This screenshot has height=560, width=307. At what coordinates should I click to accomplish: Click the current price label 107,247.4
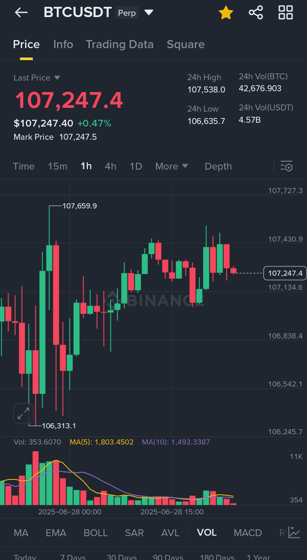pyautogui.click(x=285, y=273)
